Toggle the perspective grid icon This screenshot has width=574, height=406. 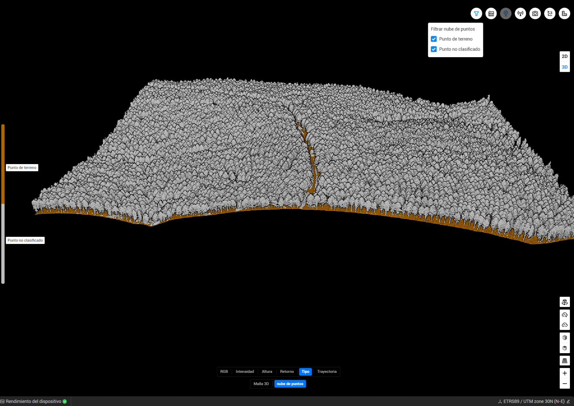tap(565, 361)
